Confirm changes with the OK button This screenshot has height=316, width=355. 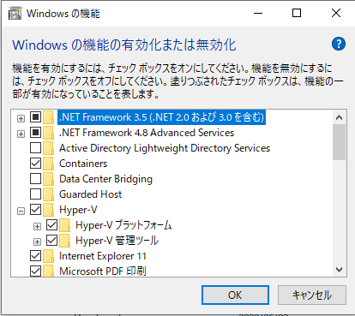click(235, 295)
